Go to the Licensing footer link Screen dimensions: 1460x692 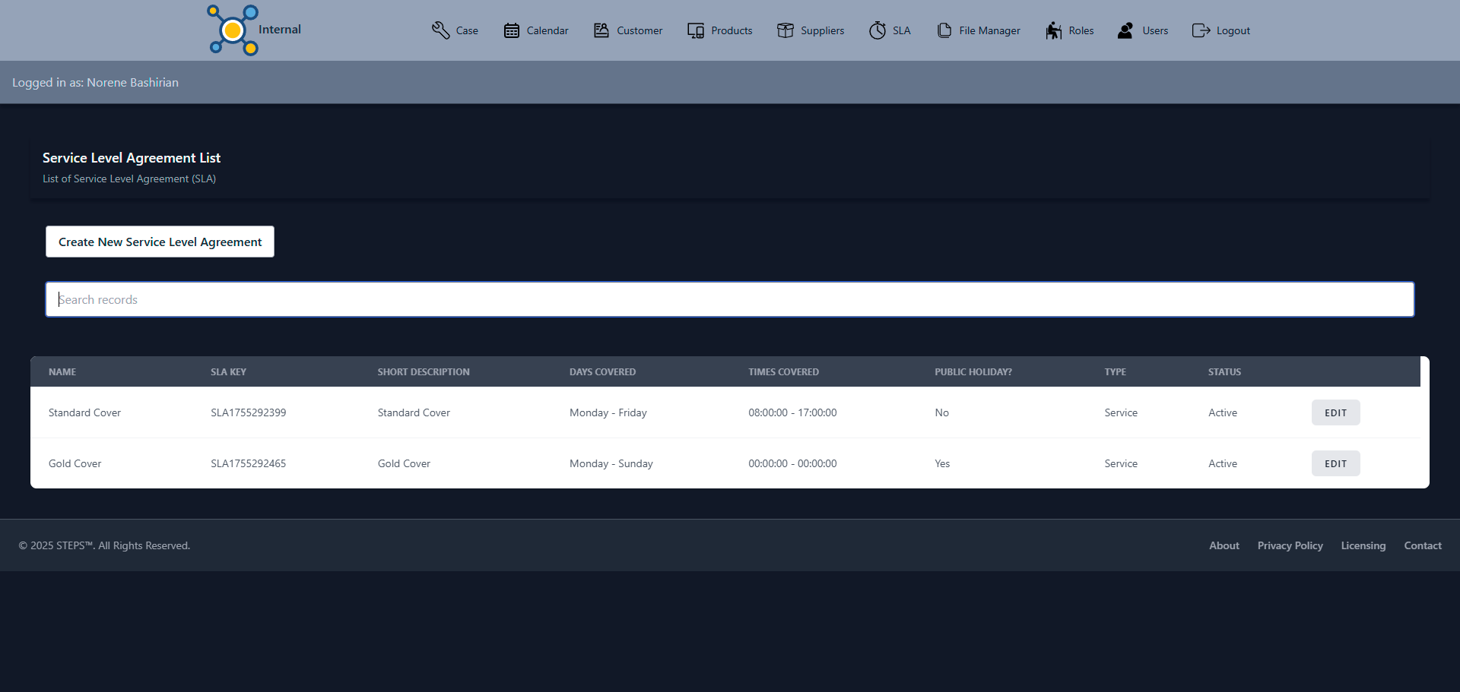[x=1363, y=545]
